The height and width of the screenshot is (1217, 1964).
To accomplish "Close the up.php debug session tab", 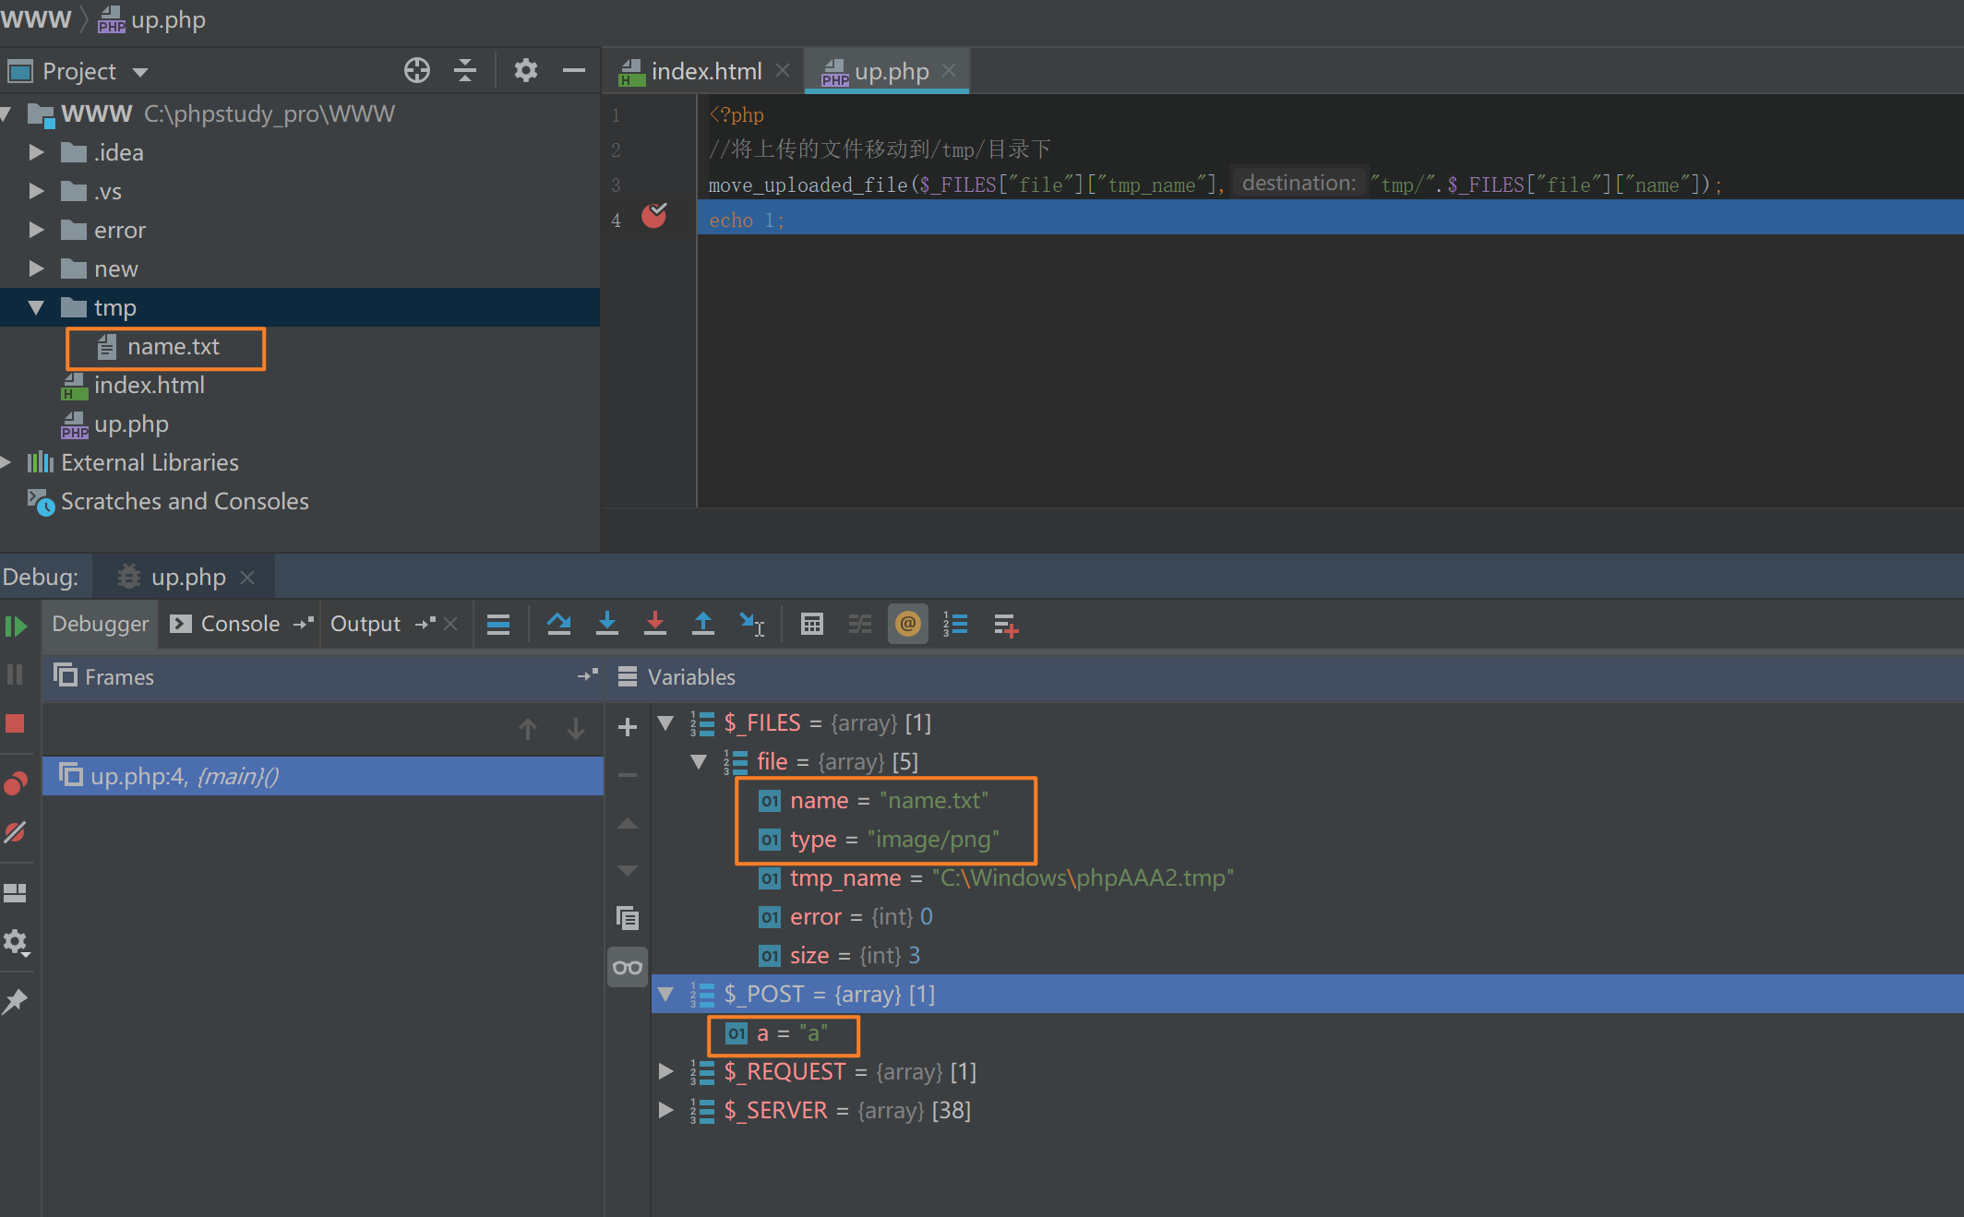I will (x=247, y=578).
